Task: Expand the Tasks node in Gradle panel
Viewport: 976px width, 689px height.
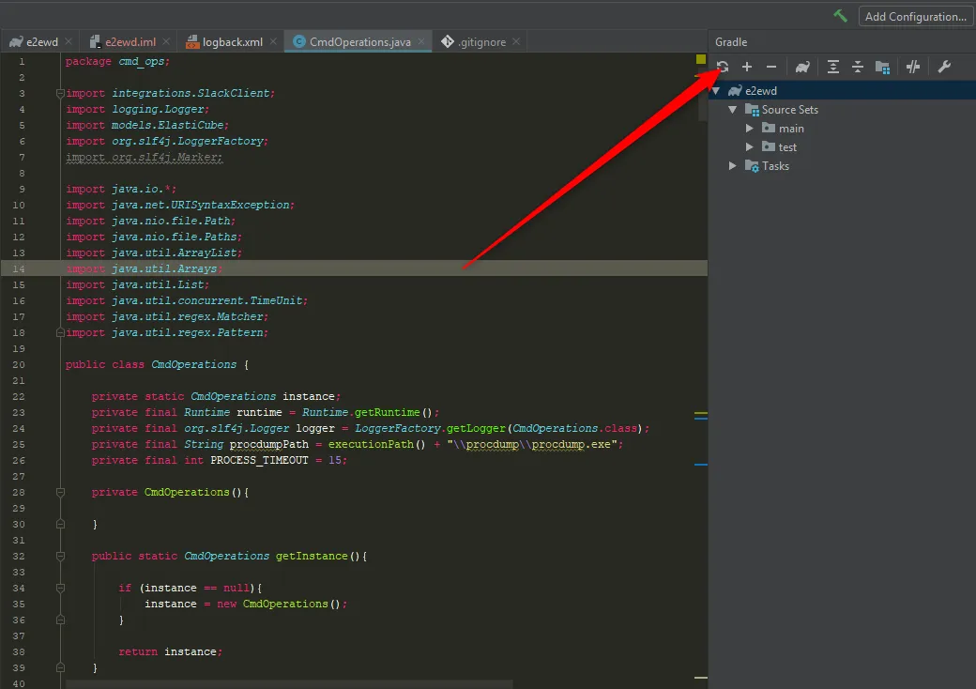Action: click(733, 165)
